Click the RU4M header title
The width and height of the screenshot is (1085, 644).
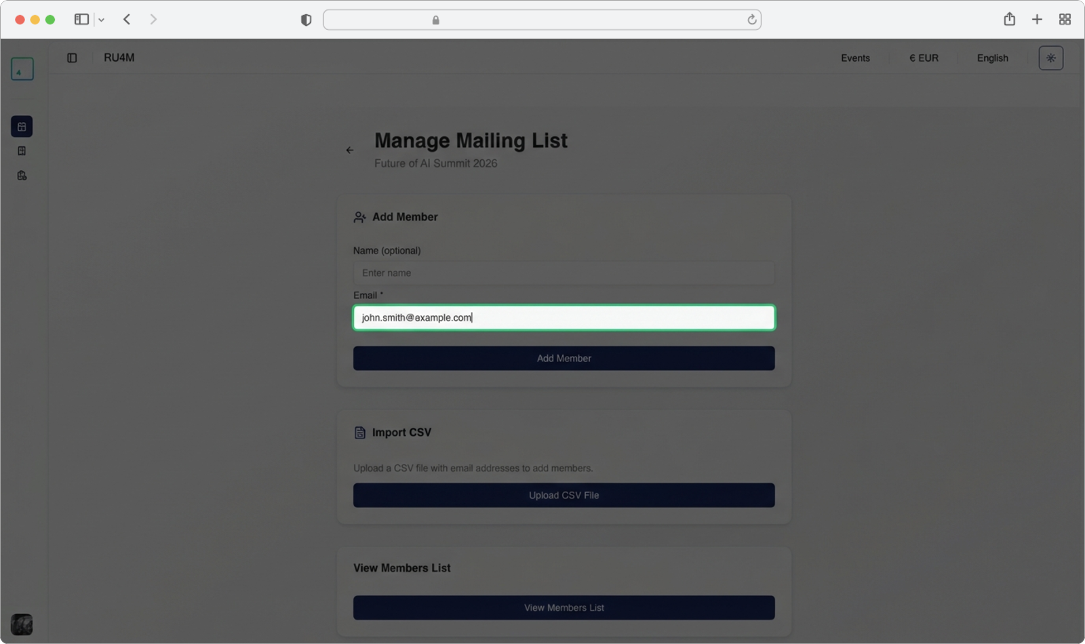click(119, 58)
